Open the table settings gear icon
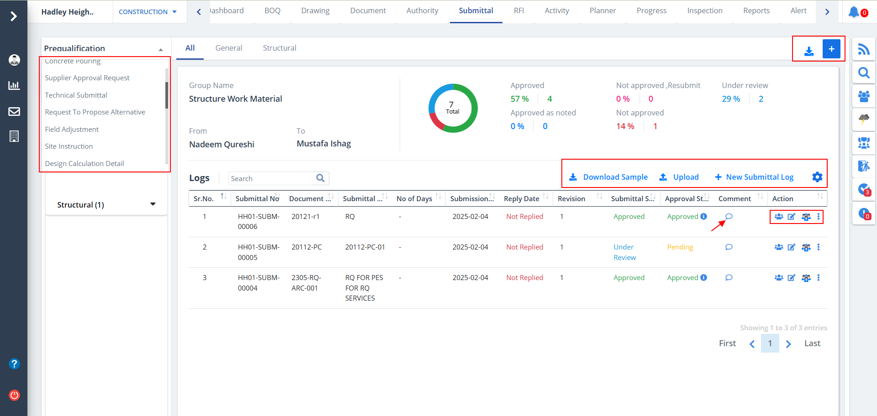 [817, 177]
